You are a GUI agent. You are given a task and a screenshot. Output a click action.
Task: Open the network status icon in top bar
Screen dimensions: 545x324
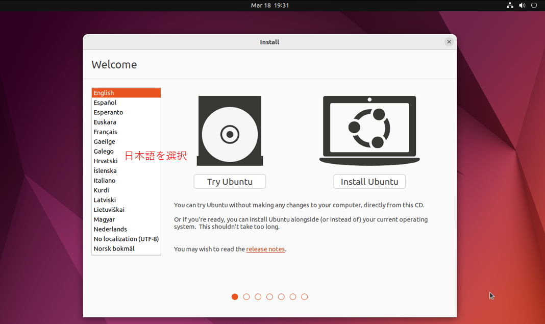pyautogui.click(x=510, y=5)
